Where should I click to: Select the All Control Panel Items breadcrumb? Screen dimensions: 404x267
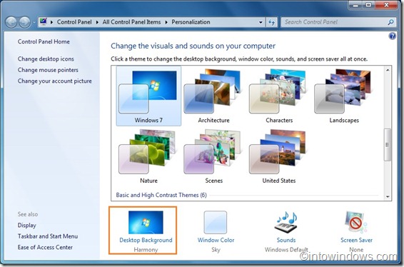131,22
